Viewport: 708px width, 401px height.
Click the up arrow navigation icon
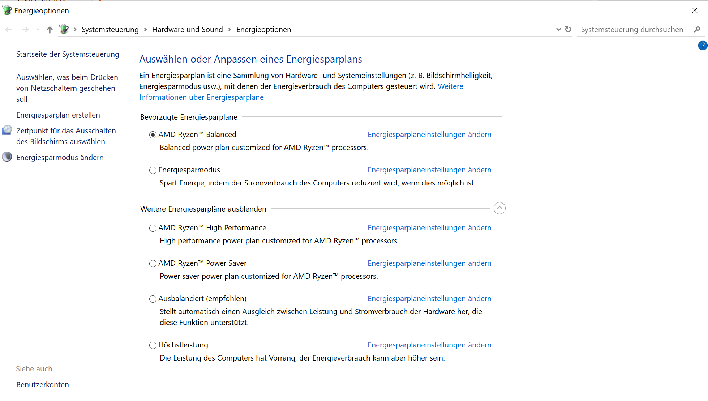tap(50, 30)
